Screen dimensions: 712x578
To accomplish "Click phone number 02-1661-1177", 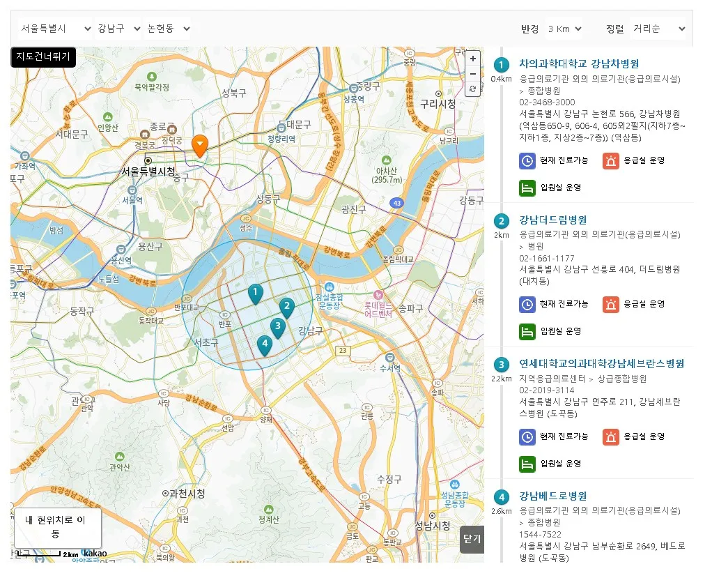I will (547, 258).
